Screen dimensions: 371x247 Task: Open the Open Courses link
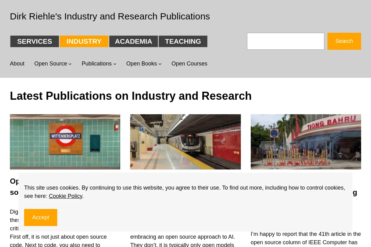click(190, 64)
